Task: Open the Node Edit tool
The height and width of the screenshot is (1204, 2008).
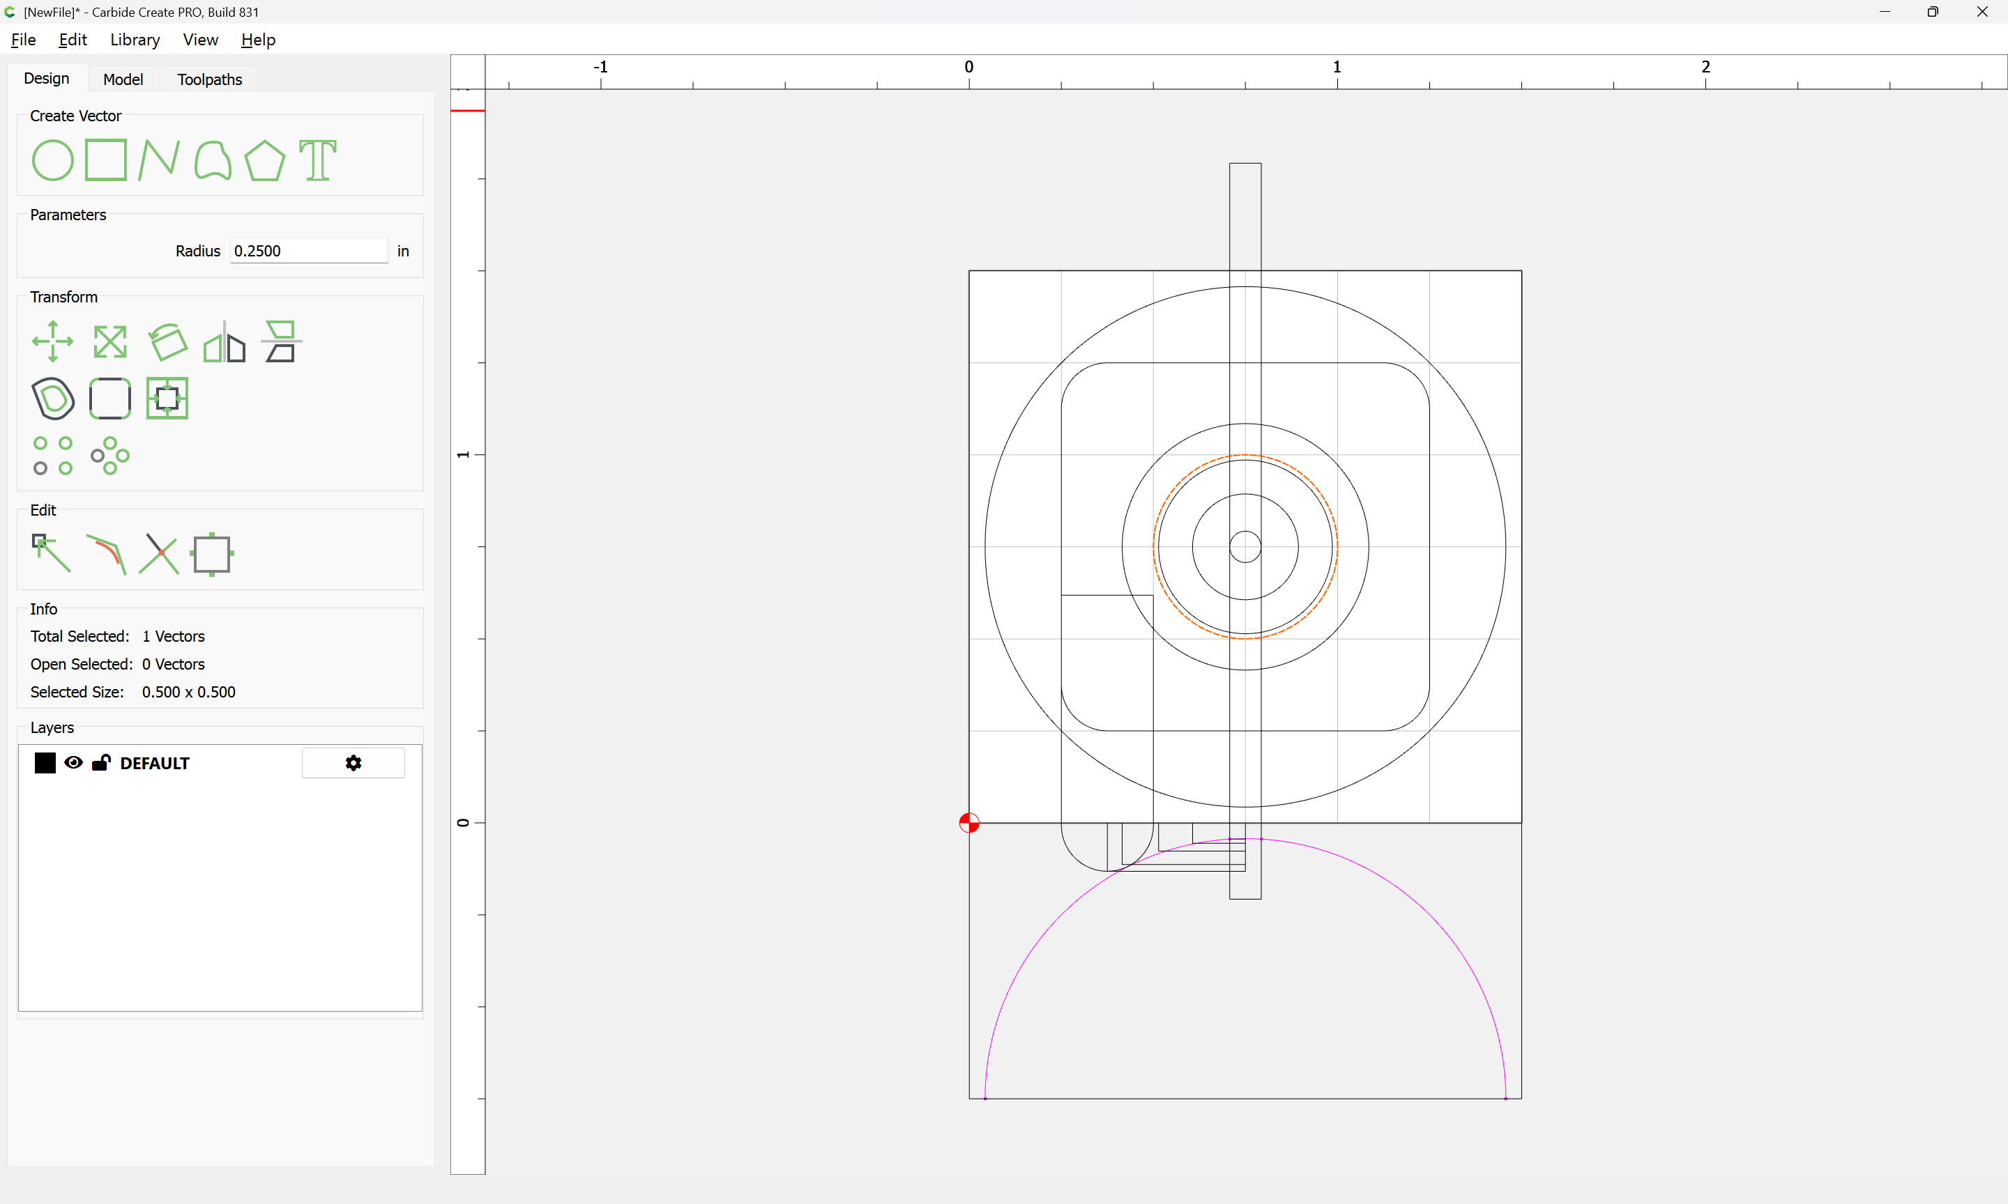Action: tap(51, 553)
